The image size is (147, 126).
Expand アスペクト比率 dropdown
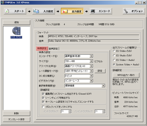pyautogui.click(x=91, y=66)
